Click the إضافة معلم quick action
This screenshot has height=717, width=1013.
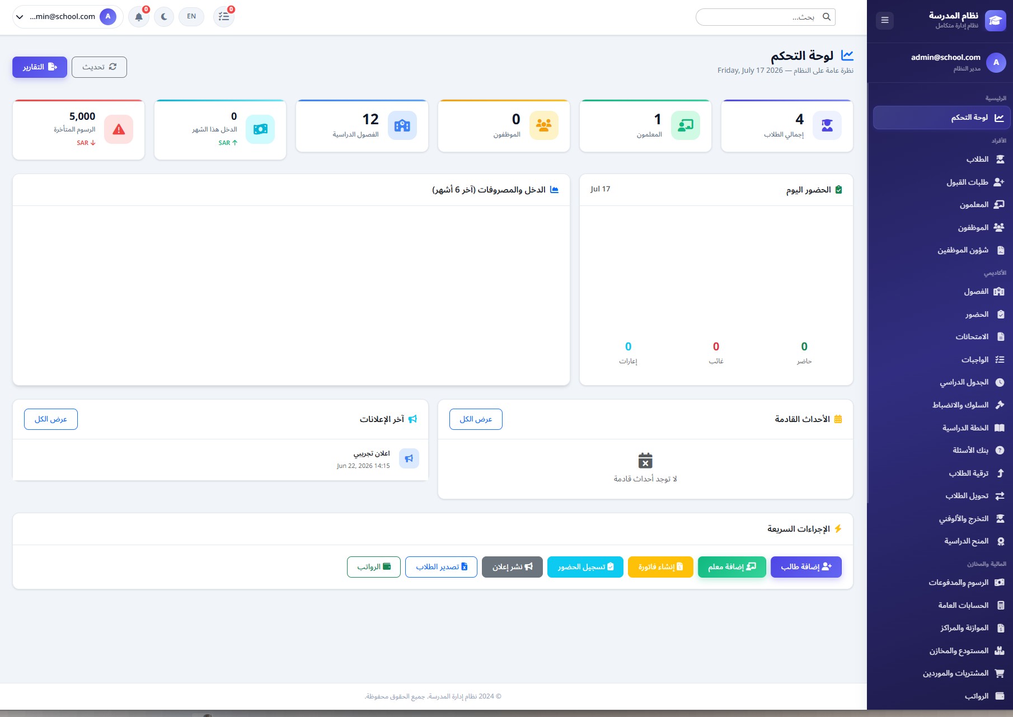[732, 567]
